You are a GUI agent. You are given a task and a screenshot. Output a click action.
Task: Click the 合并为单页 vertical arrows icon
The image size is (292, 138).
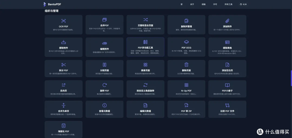click(x=64, y=105)
